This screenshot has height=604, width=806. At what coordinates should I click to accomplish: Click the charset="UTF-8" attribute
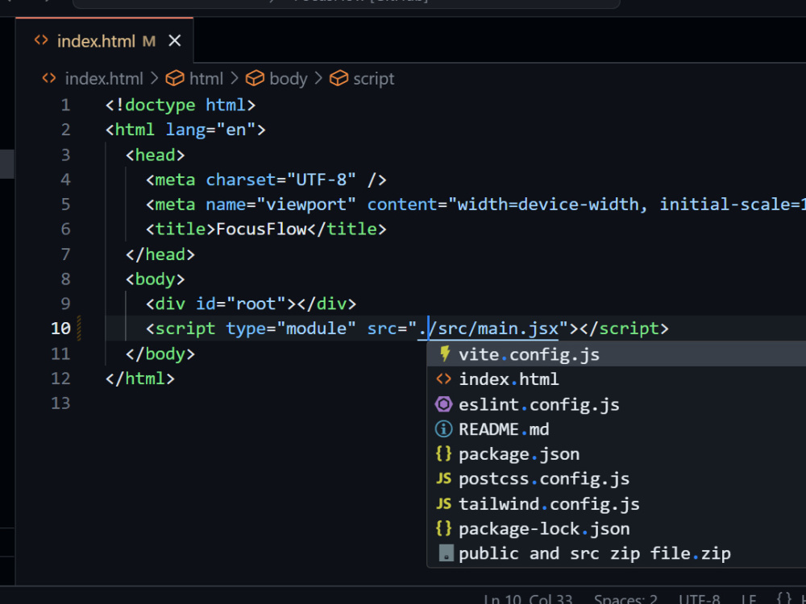280,180
